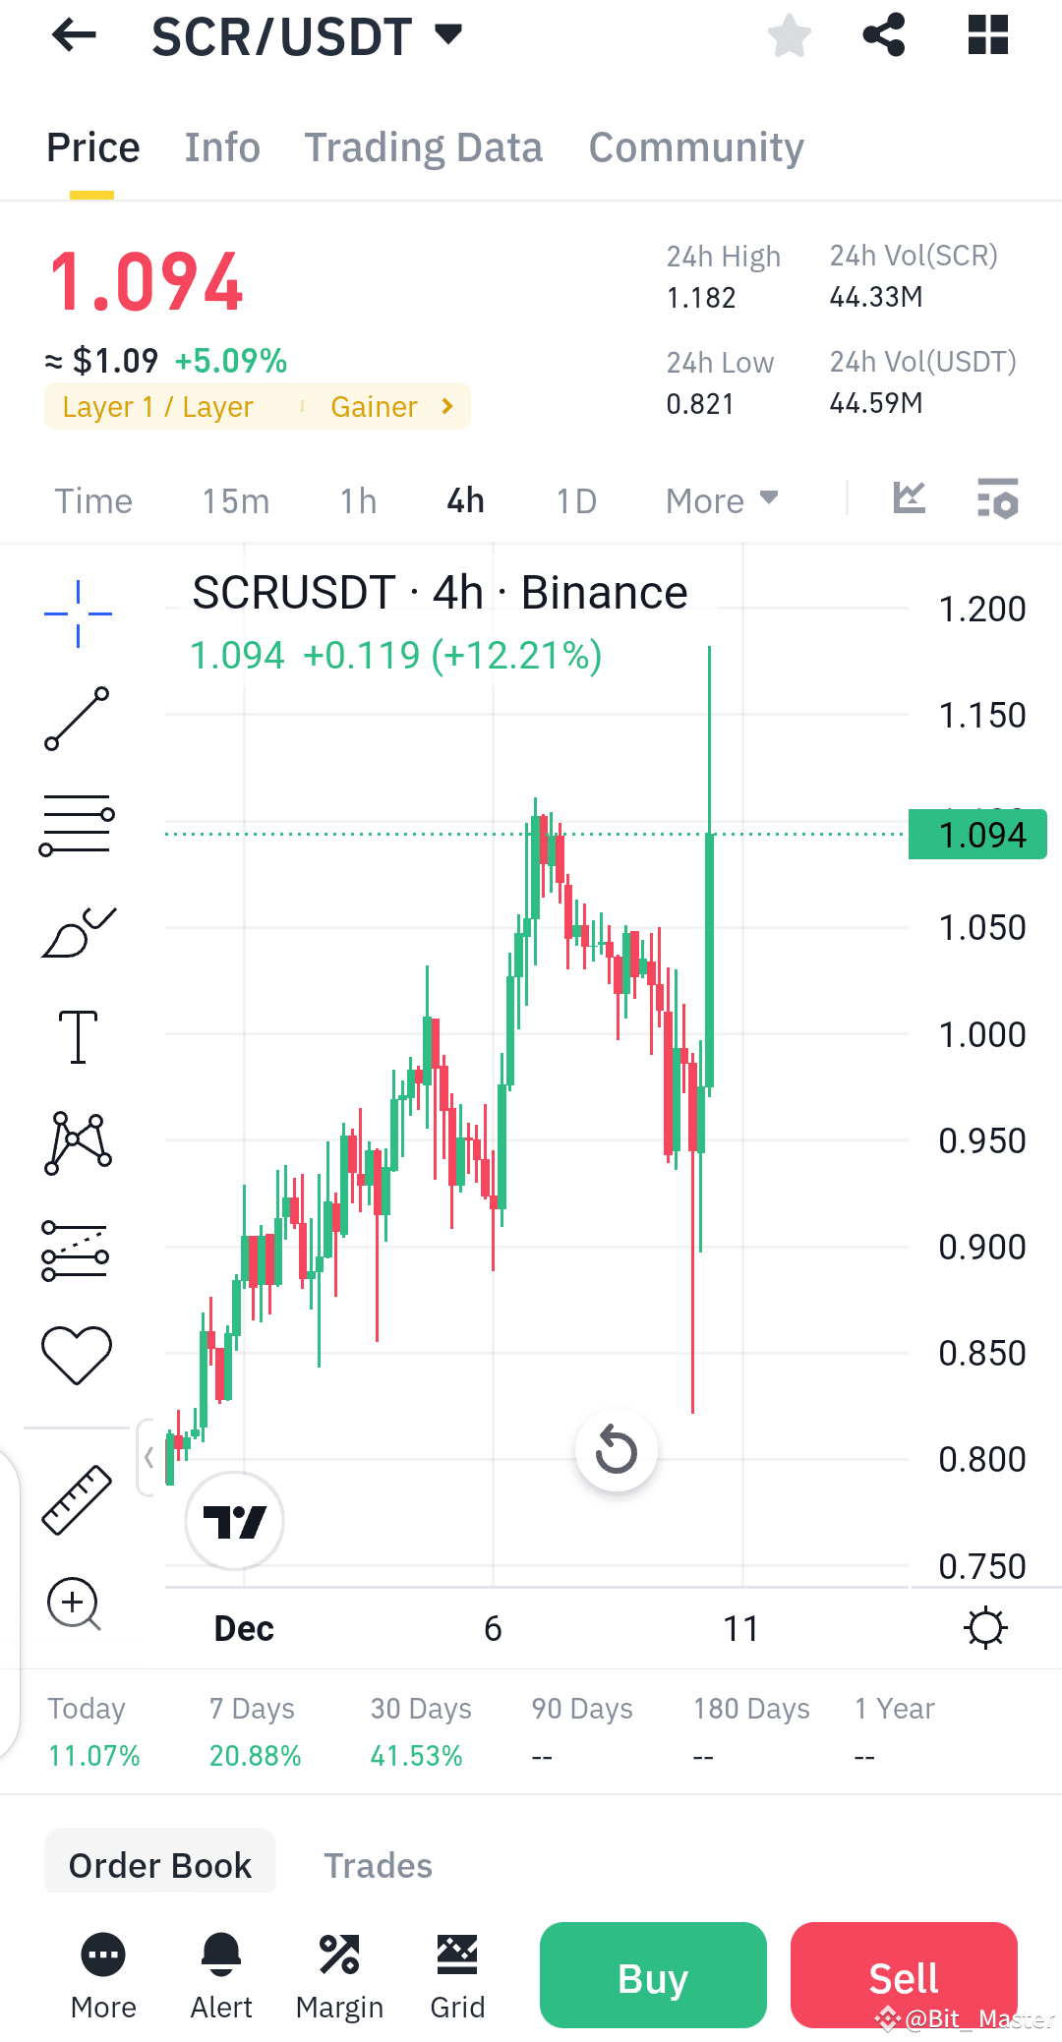
Task: Expand the More timeframes dropdown
Action: [721, 500]
